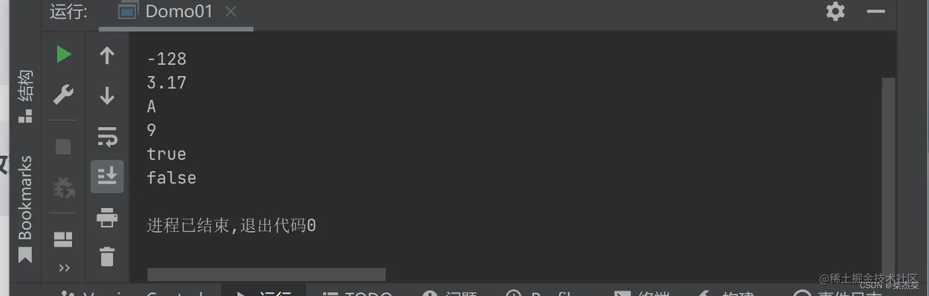Screen dimensions: 929x296
Task: Toggle scroll to end of output
Action: (x=107, y=176)
